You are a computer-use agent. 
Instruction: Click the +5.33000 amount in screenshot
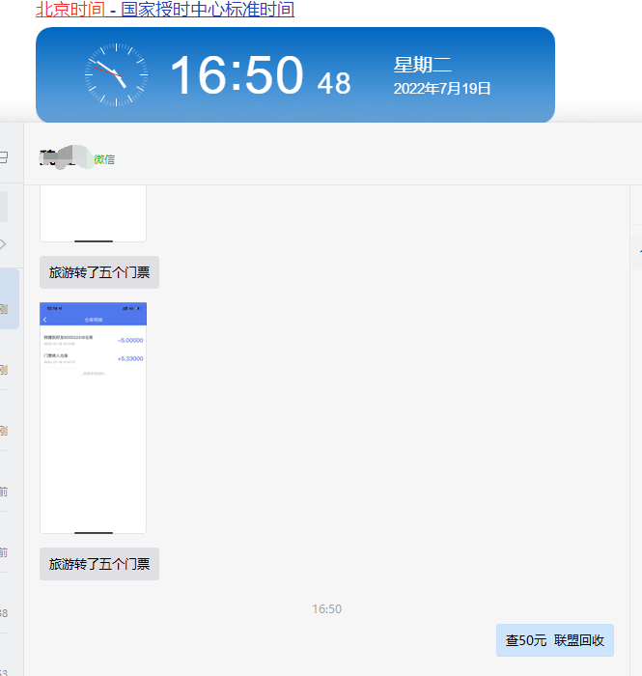(129, 358)
